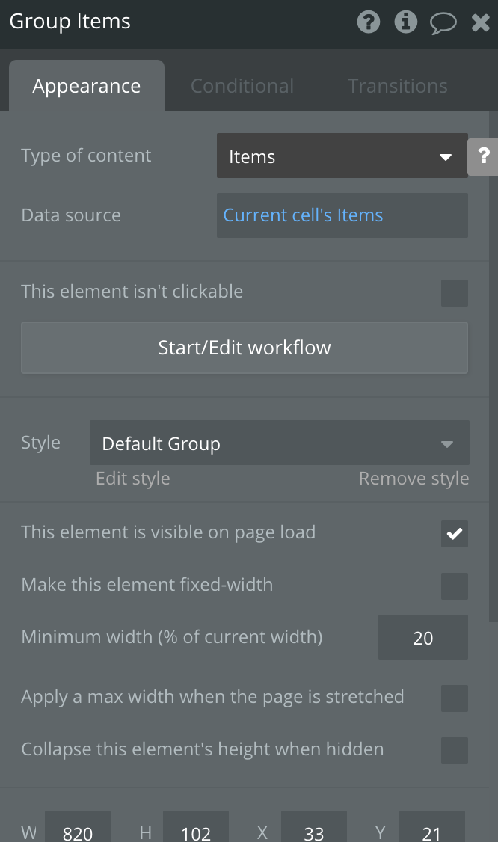This screenshot has height=842, width=498.
Task: Close the Group Items property editor
Action: pyautogui.click(x=480, y=23)
